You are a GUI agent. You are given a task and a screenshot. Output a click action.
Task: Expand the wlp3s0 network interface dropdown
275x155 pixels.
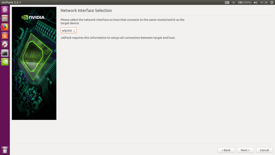[68, 30]
